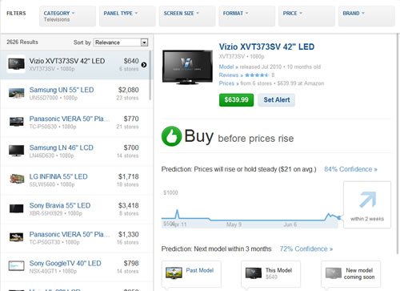Open the Brand filter dropdown

(366, 16)
